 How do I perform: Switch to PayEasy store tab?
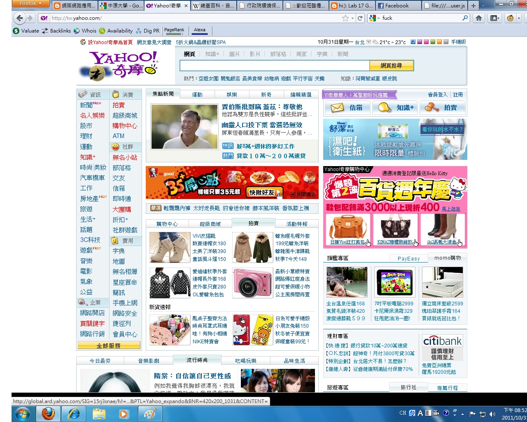tap(408, 258)
